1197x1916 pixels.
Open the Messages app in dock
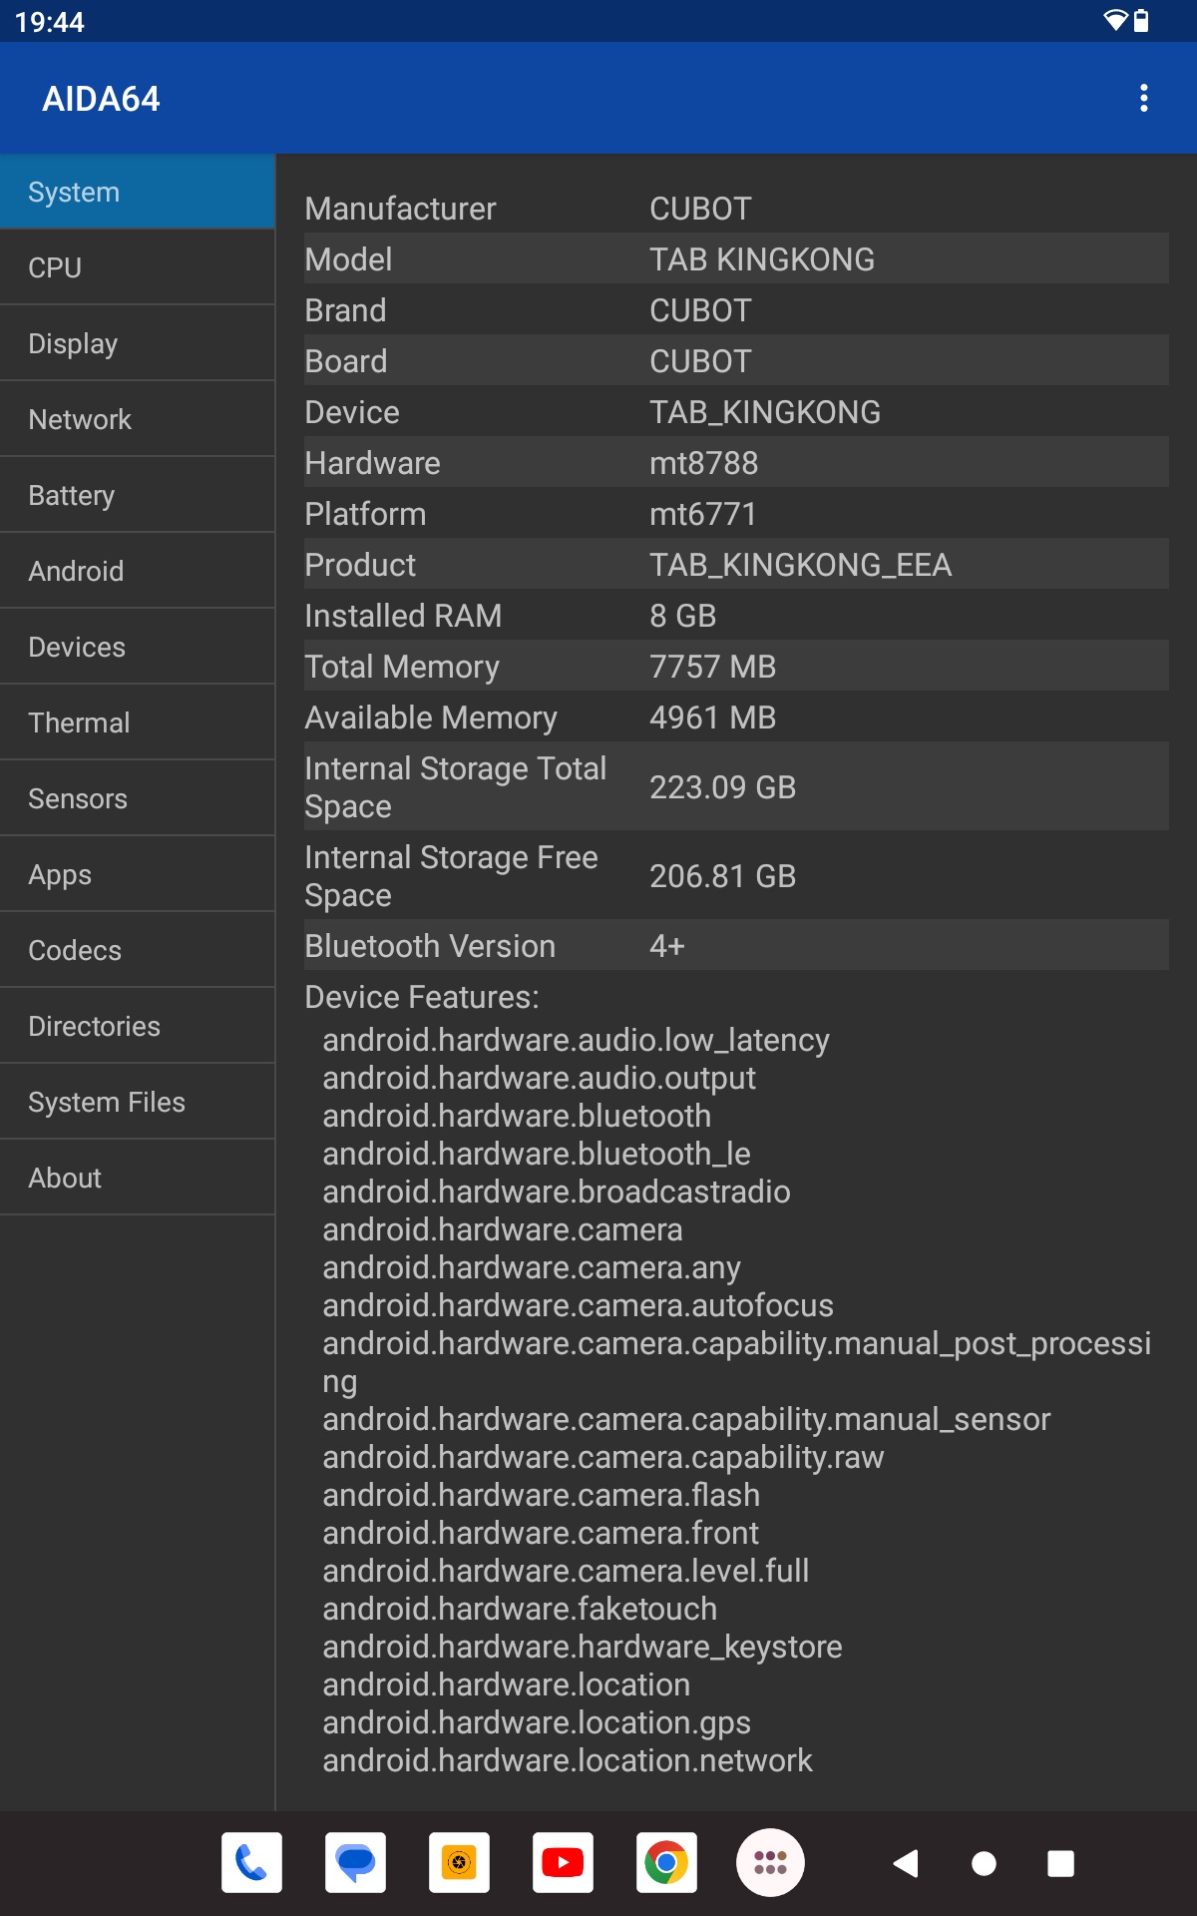[x=355, y=1862]
